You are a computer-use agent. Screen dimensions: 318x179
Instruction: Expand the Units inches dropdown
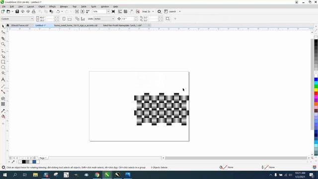[x=104, y=19]
